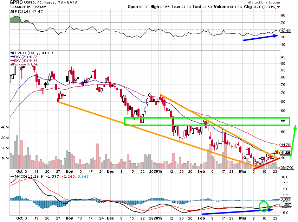This screenshot has height=222, width=298.
Task: Click Dec on the date axis under MACD
Action: pos(110,218)
